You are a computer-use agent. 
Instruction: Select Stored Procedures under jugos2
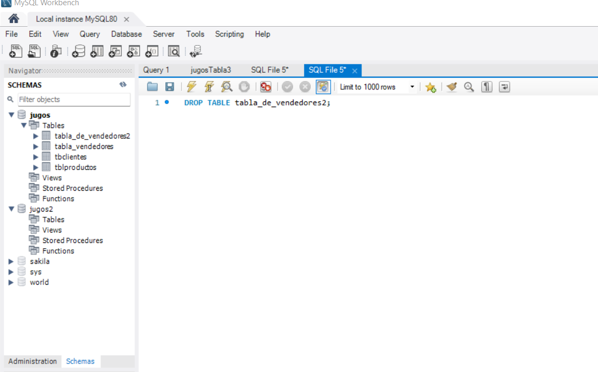(73, 240)
